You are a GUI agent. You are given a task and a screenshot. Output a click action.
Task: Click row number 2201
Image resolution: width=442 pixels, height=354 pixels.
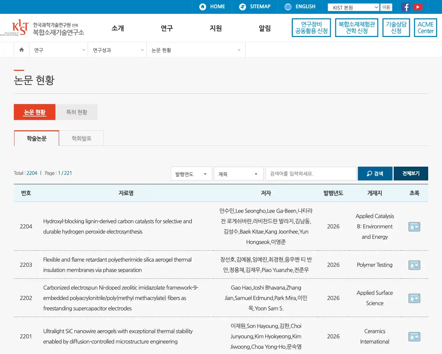26,336
